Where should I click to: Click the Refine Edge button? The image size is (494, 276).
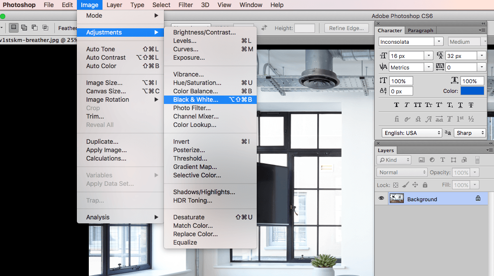(x=346, y=28)
